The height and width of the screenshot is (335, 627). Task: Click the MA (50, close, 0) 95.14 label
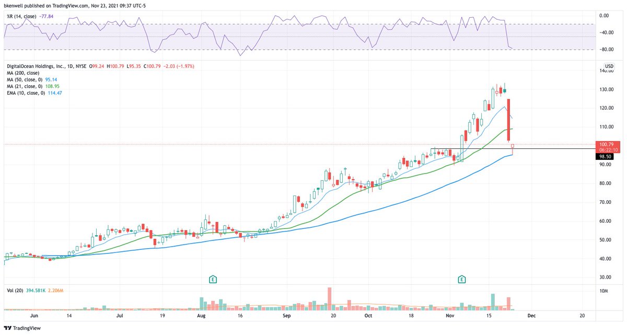point(31,81)
